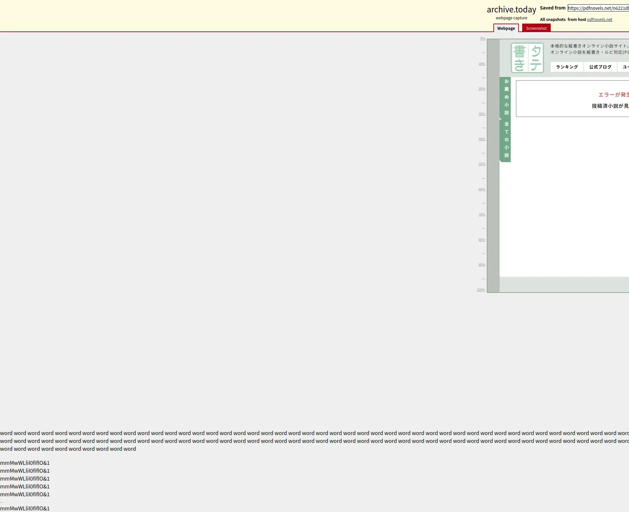Viewport: 629px width, 512px height.
Task: Jump to the 90% scroll marker
Action: click(482, 265)
